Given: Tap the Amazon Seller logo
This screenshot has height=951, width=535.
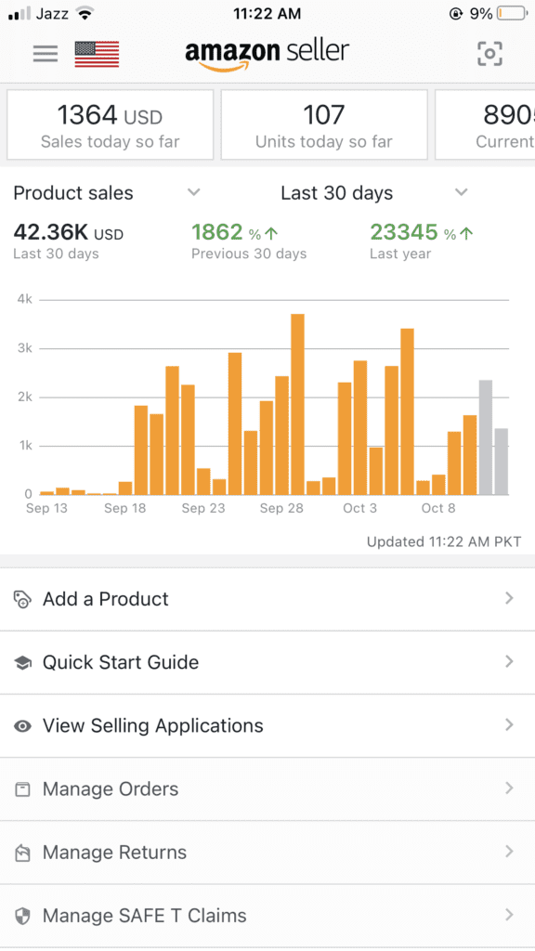Looking at the screenshot, I should point(267,55).
